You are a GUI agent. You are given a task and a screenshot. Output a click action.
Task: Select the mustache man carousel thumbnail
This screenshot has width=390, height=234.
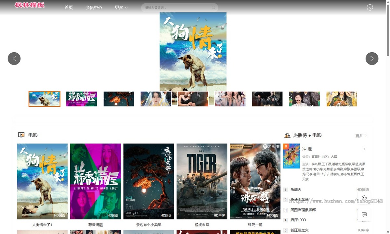click(x=305, y=99)
